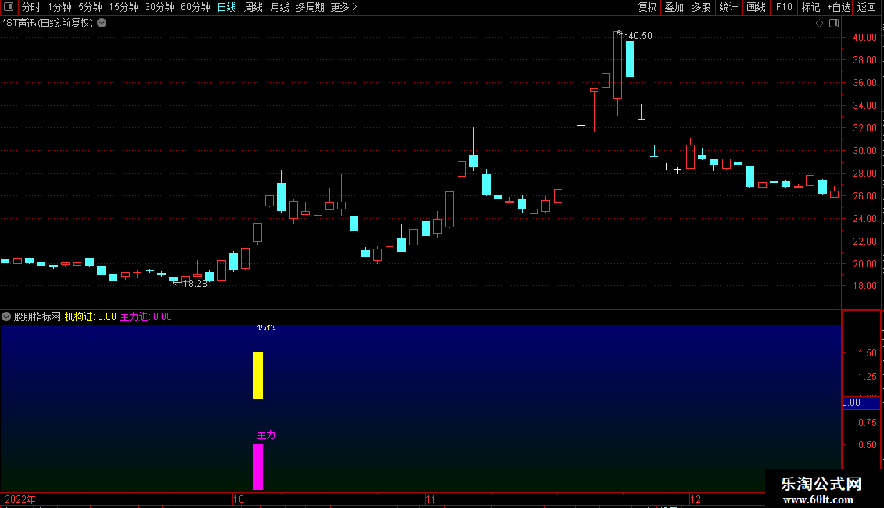884x508 pixels.
Task: Click 标记 mark button
Action: 810,7
